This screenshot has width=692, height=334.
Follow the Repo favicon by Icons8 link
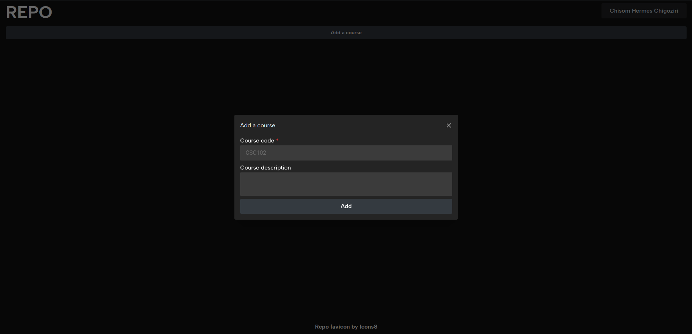click(346, 327)
